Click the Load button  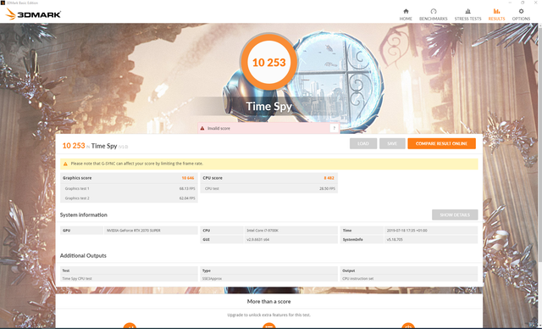[x=363, y=143]
